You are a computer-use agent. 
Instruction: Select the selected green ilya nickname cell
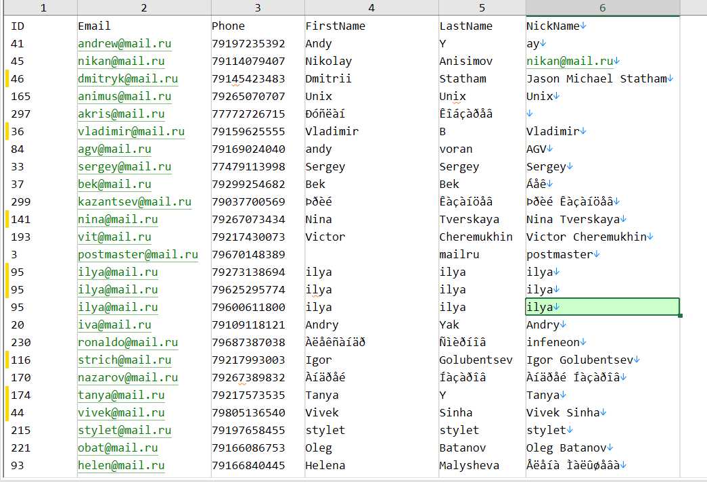tap(602, 307)
